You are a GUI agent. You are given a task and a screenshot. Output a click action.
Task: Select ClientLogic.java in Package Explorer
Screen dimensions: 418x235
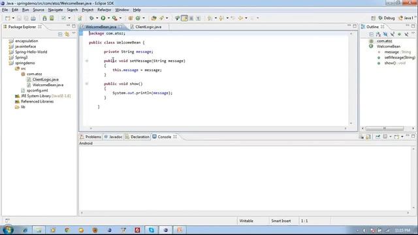(x=46, y=80)
